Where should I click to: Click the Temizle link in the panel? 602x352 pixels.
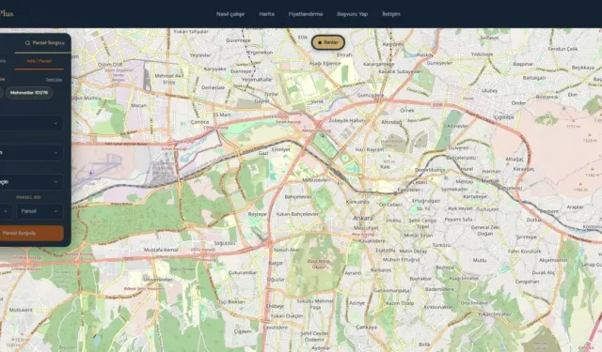pyautogui.click(x=54, y=80)
